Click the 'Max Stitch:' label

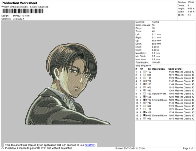141,53
